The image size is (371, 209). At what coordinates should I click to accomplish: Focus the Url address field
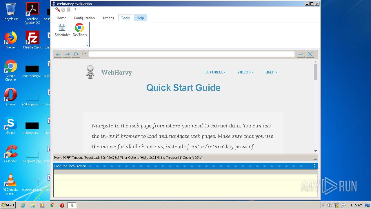191,54
